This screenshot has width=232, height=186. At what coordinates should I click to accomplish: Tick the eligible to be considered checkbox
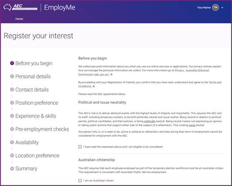[80, 147]
